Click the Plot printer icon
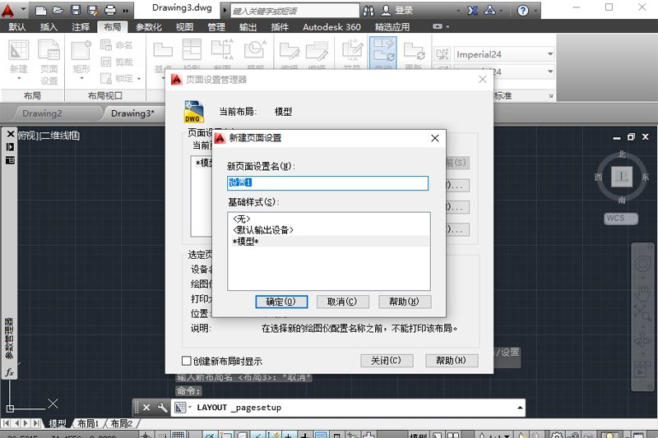Image resolution: width=658 pixels, height=438 pixels. 110,11
